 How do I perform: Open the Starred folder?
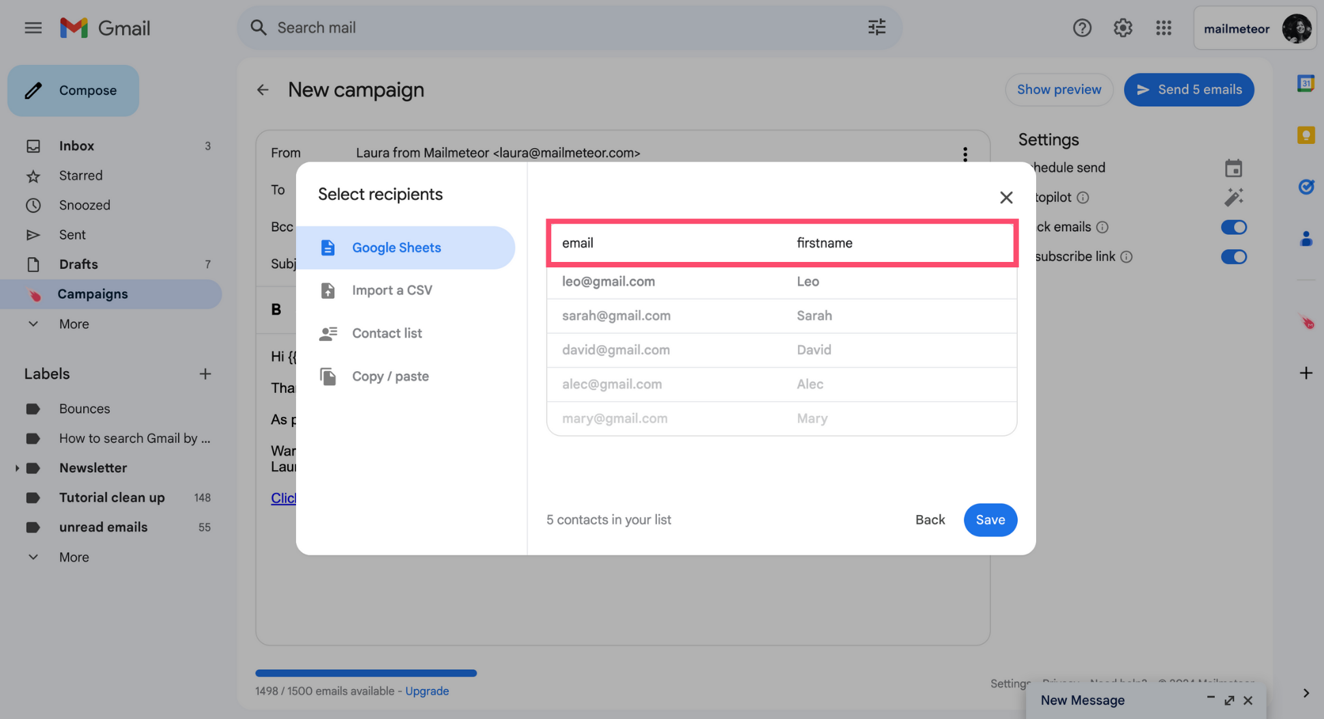(113, 176)
